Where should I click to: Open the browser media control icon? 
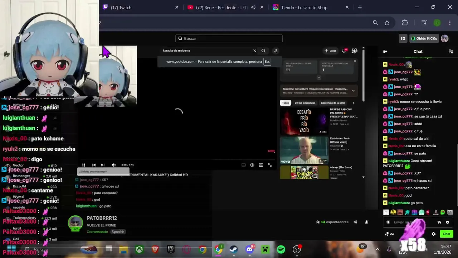pos(424,23)
